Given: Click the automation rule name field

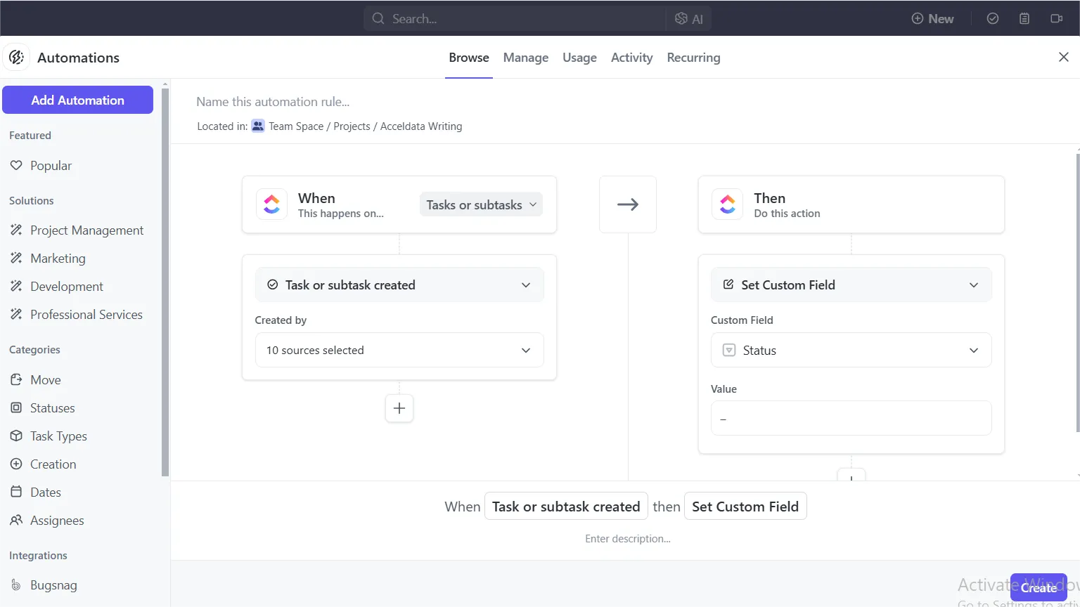Looking at the screenshot, I should pos(273,102).
